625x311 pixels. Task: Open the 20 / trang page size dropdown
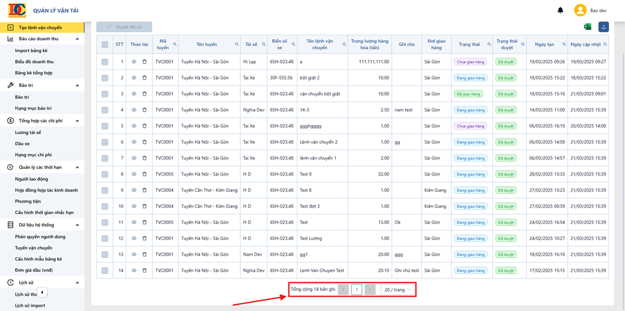(397, 290)
